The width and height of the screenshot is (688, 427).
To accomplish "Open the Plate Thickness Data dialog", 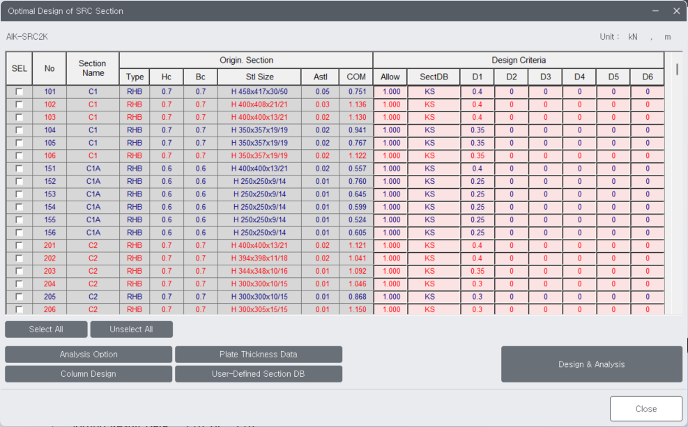I will 259,354.
